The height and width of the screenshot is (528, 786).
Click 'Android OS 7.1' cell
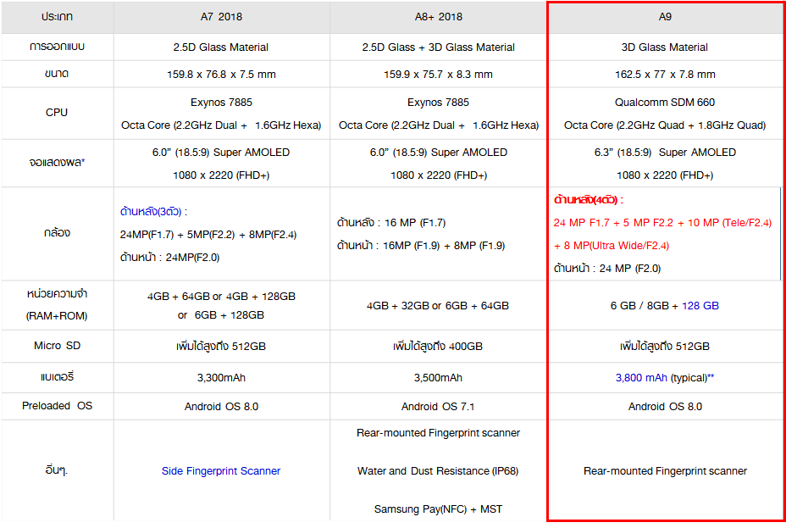coord(438,407)
